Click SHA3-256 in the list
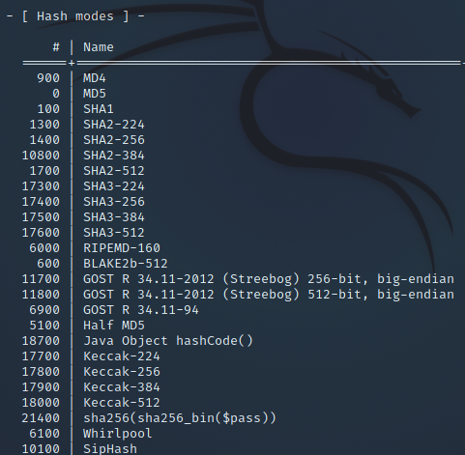Viewport: 465px width, 455px height. [114, 202]
